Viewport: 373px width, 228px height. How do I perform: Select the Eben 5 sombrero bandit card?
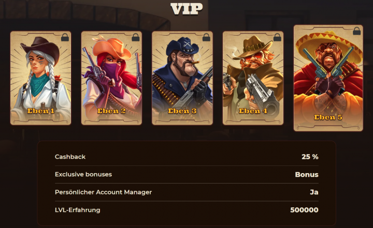[x=328, y=78]
